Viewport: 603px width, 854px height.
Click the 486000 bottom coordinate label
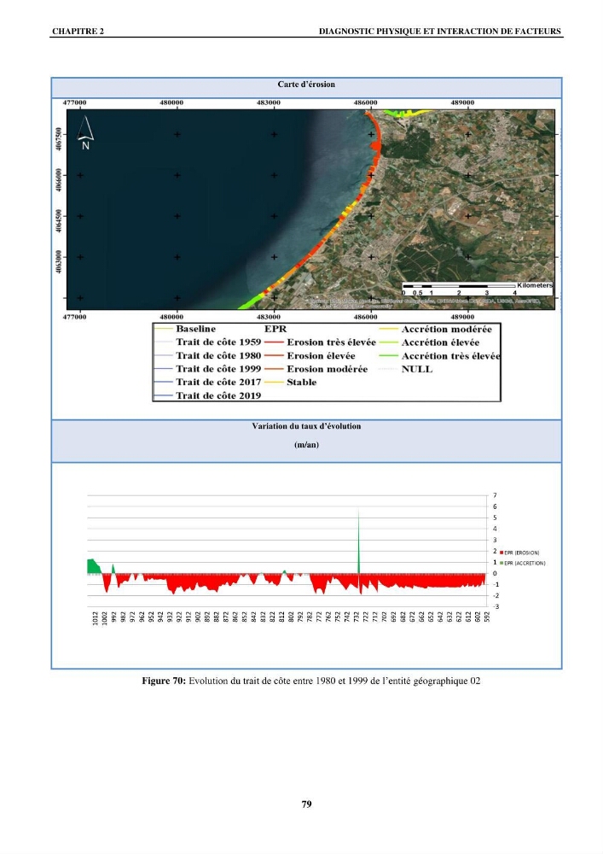click(x=365, y=317)
